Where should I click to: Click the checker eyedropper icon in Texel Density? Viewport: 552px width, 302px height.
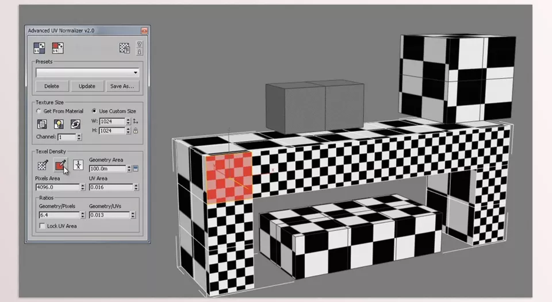coord(43,165)
